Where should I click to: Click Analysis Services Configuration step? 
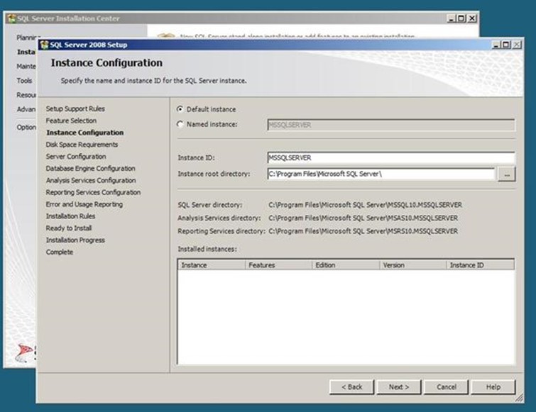point(91,180)
